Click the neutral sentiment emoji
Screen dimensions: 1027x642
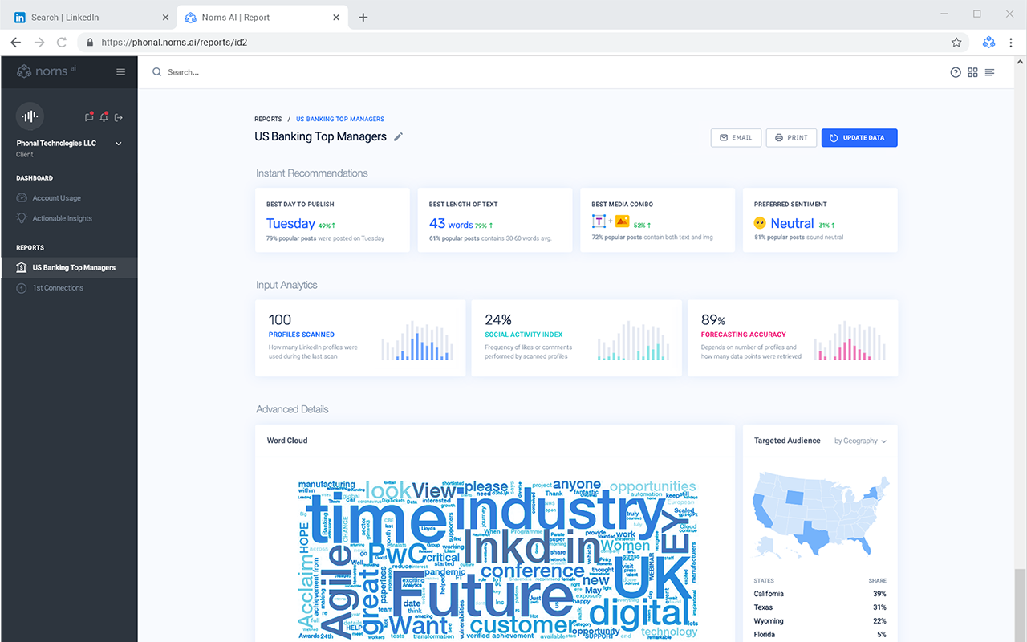tap(760, 223)
